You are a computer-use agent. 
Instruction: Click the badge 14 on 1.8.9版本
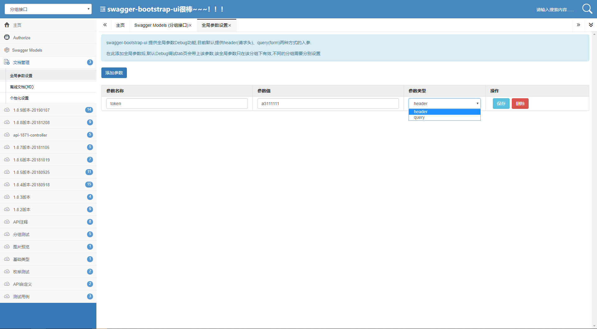tap(89, 109)
